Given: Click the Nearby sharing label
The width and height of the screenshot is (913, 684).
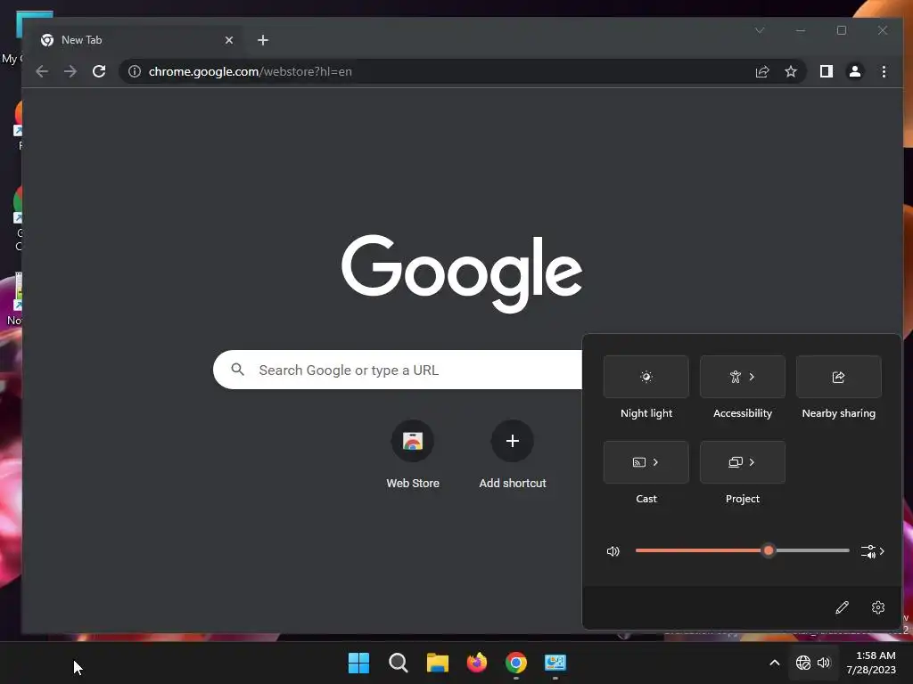Looking at the screenshot, I should click(x=838, y=413).
